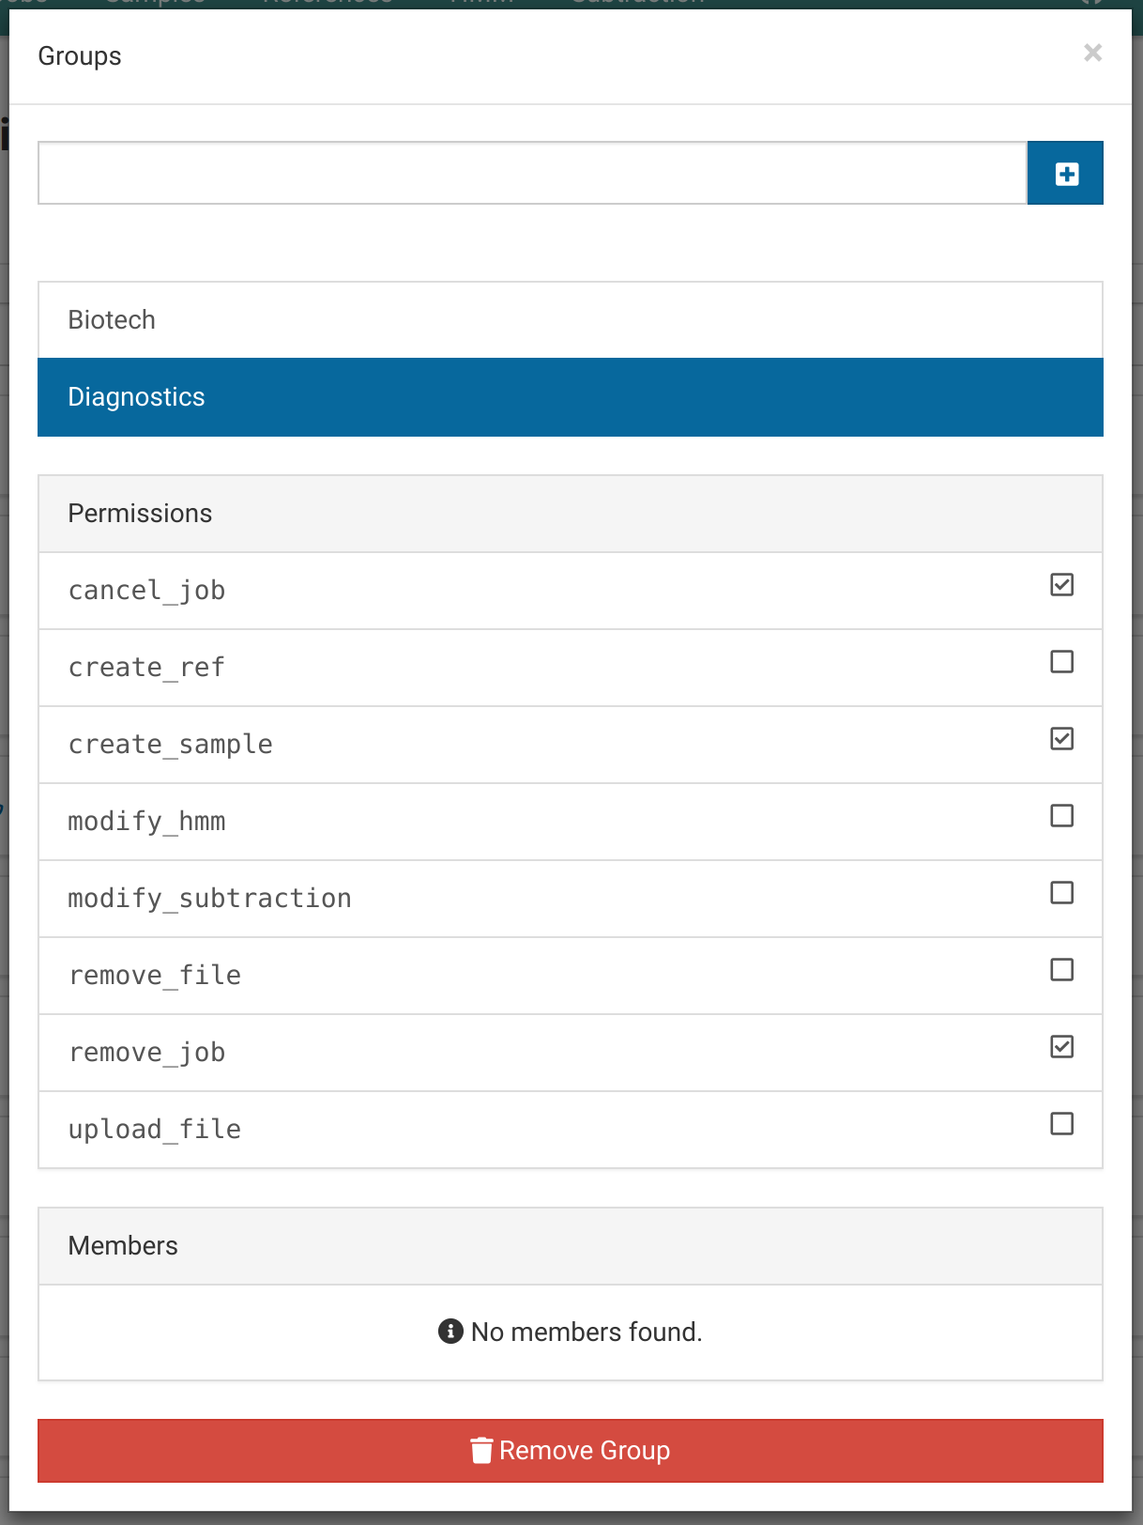Click the trash icon on Remove Group
This screenshot has height=1525, width=1143.
[x=482, y=1450]
